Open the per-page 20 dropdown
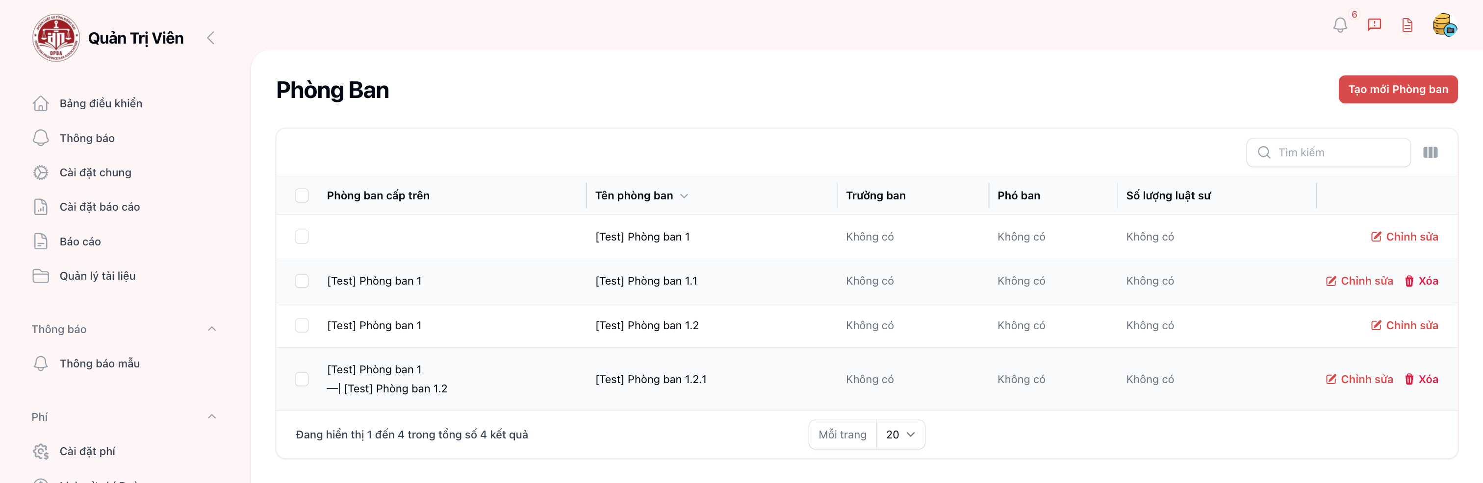Screen dimensions: 1483x483 (900, 435)
